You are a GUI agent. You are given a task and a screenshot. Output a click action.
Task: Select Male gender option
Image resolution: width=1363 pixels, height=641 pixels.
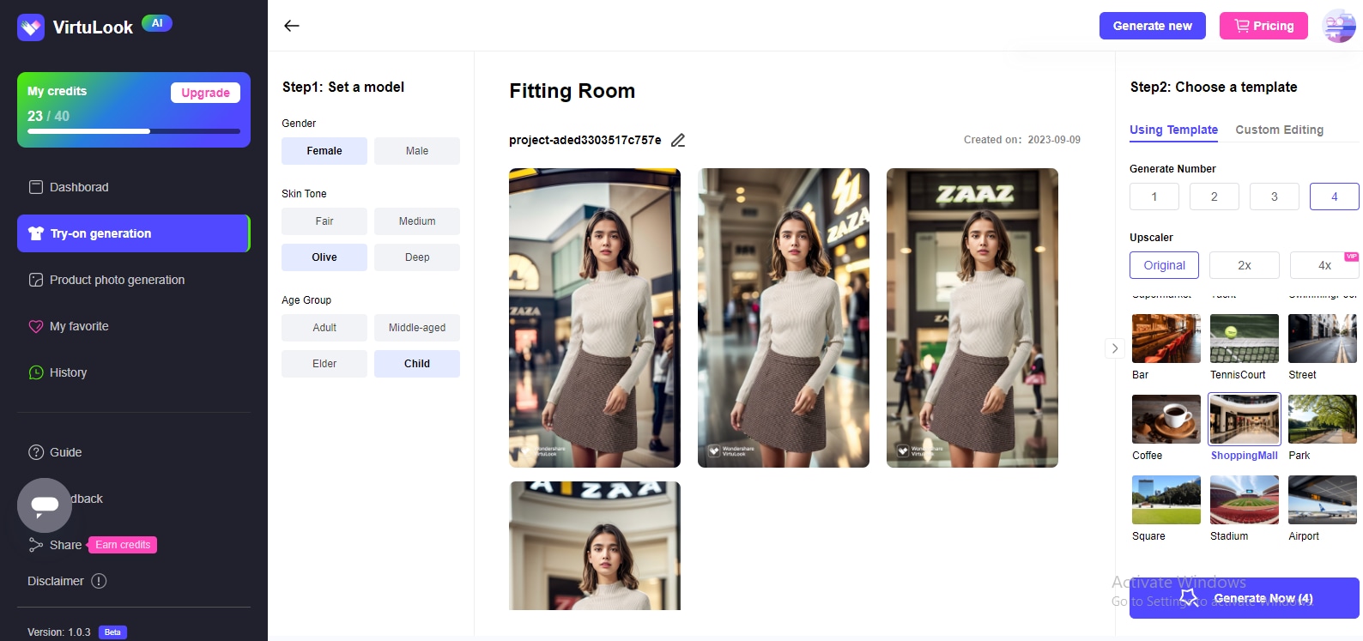coord(417,151)
